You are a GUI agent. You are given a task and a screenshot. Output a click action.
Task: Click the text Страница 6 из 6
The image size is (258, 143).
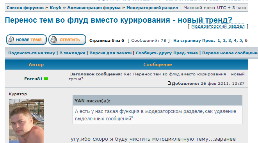coord(107,41)
